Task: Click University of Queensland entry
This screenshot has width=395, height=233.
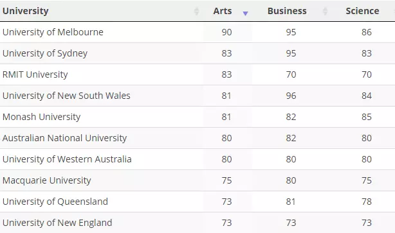Action: (x=55, y=202)
